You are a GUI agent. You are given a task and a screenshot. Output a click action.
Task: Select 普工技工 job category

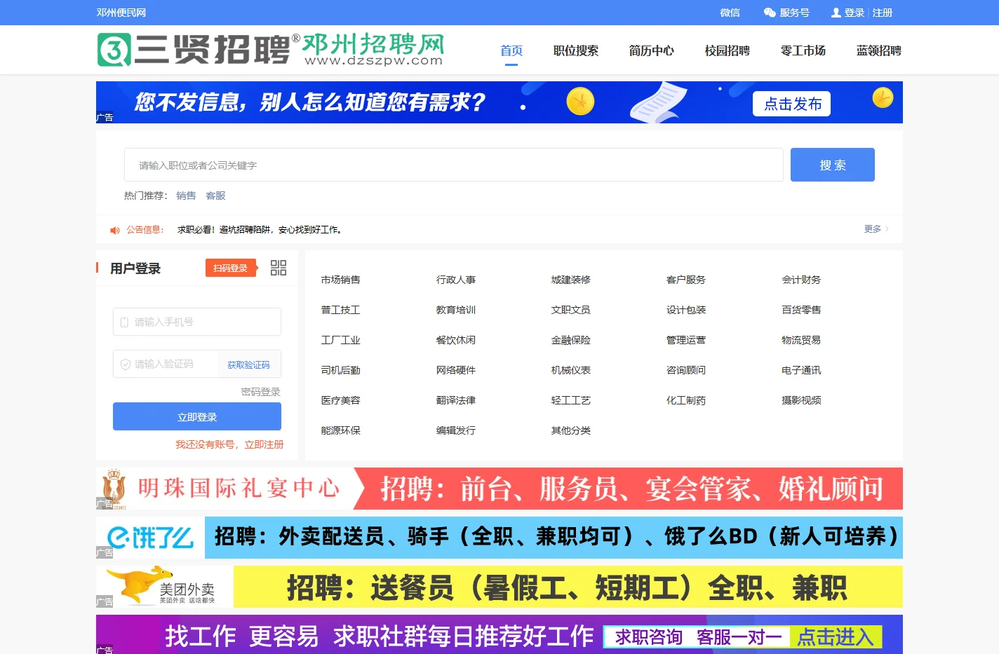coord(341,310)
